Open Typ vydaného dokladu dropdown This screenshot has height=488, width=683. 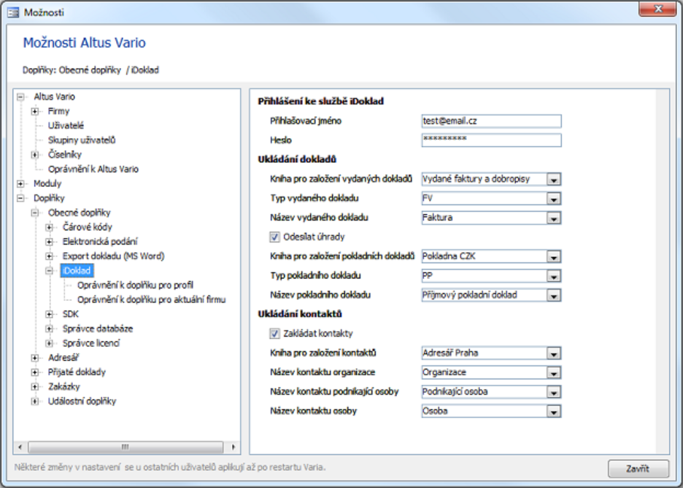pos(554,199)
